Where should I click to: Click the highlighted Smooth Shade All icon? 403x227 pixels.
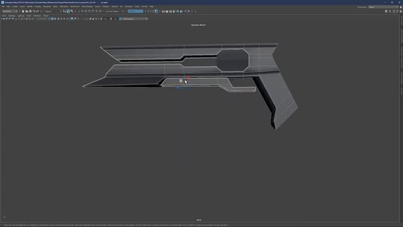[52, 19]
